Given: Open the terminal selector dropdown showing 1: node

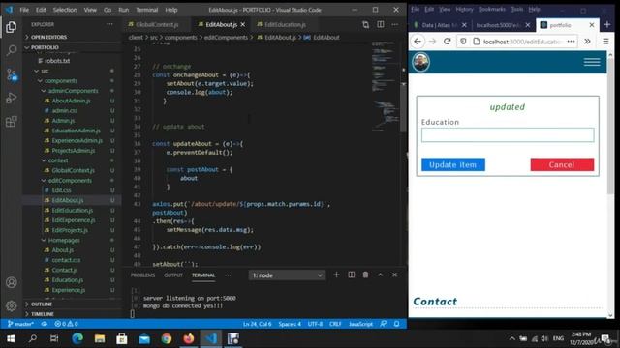Looking at the screenshot, I should pyautogui.click(x=287, y=275).
